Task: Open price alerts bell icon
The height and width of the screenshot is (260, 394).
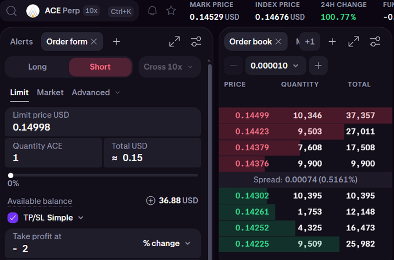Action: click(152, 11)
